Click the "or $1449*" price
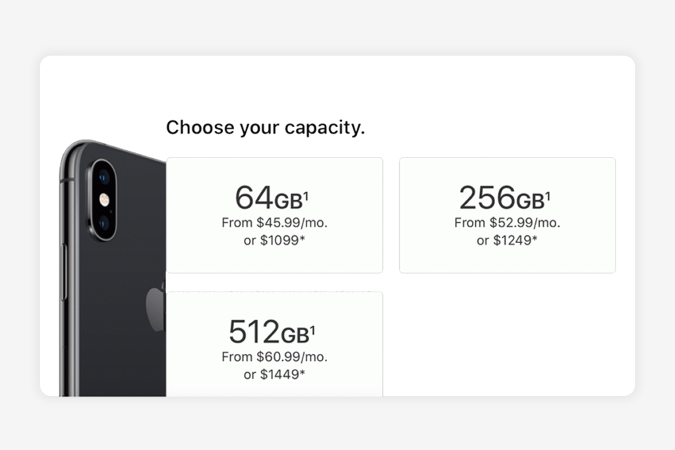 [274, 375]
